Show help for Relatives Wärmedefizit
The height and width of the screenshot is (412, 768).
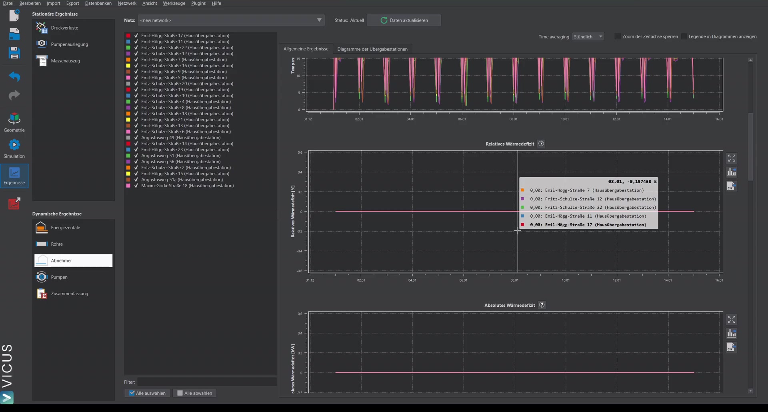click(541, 144)
